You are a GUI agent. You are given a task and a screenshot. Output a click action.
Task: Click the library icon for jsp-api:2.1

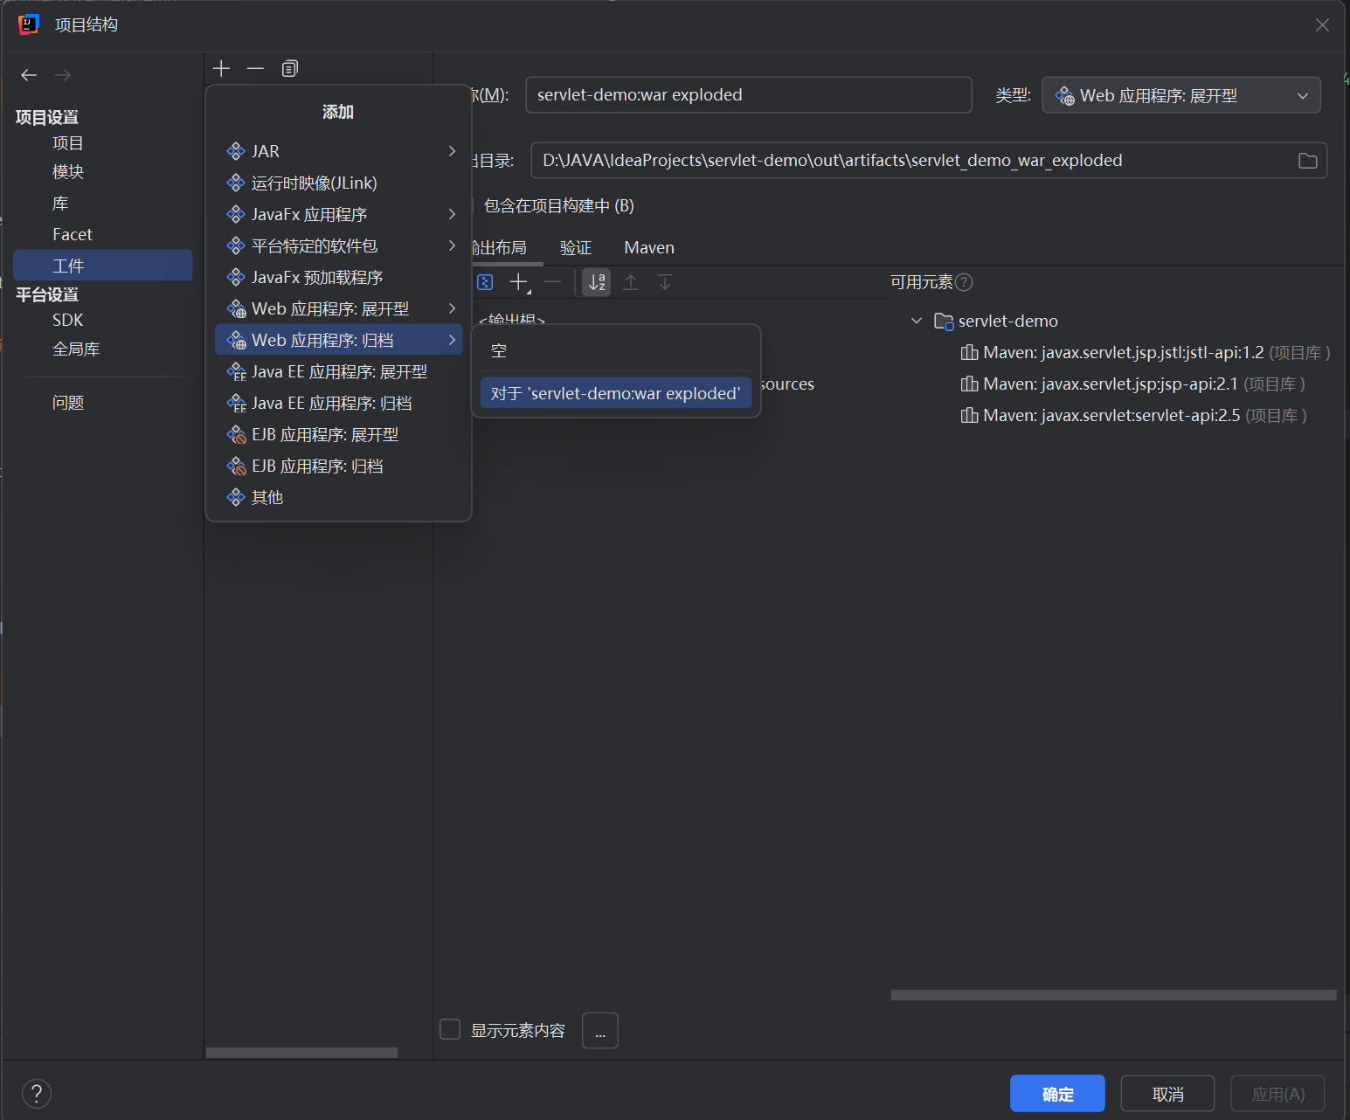(969, 384)
